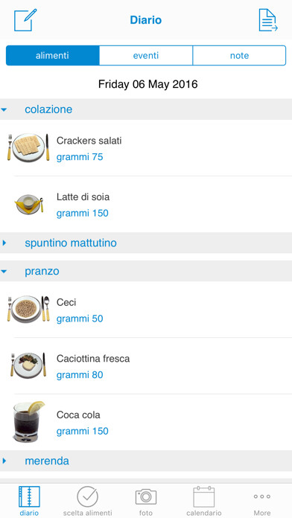Open the calendario tab icon
The image size is (292, 518).
pos(203,496)
